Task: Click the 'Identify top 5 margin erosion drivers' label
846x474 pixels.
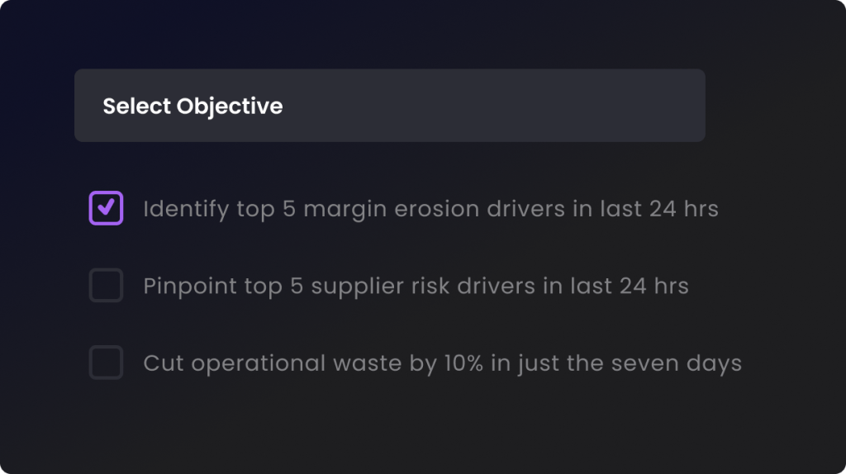Action: tap(430, 209)
